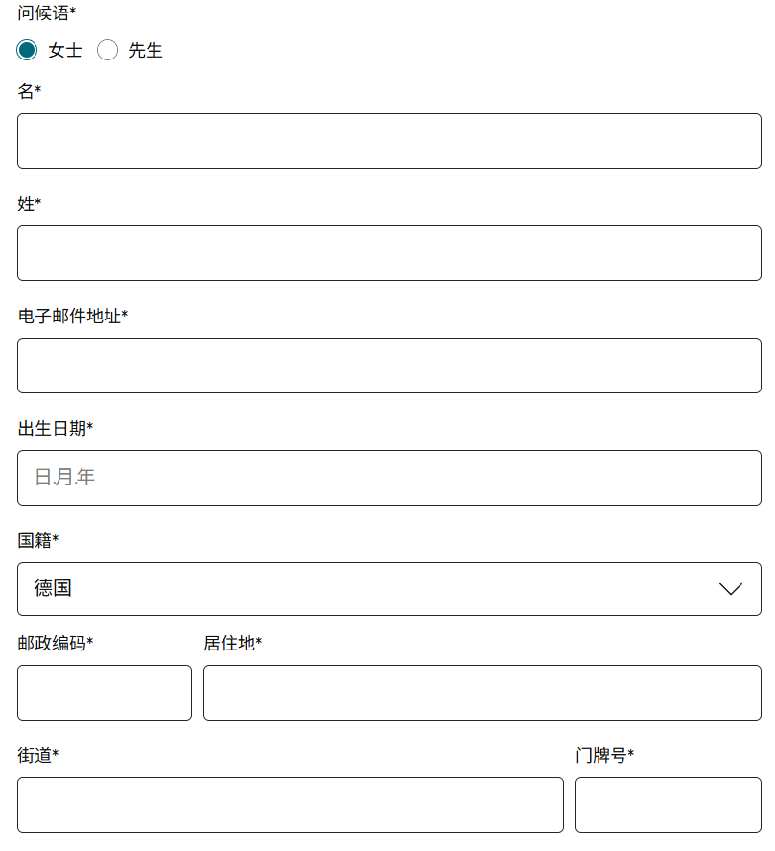The width and height of the screenshot is (775, 851).
Task: Click the 邮政编码 label text
Action: (x=55, y=643)
